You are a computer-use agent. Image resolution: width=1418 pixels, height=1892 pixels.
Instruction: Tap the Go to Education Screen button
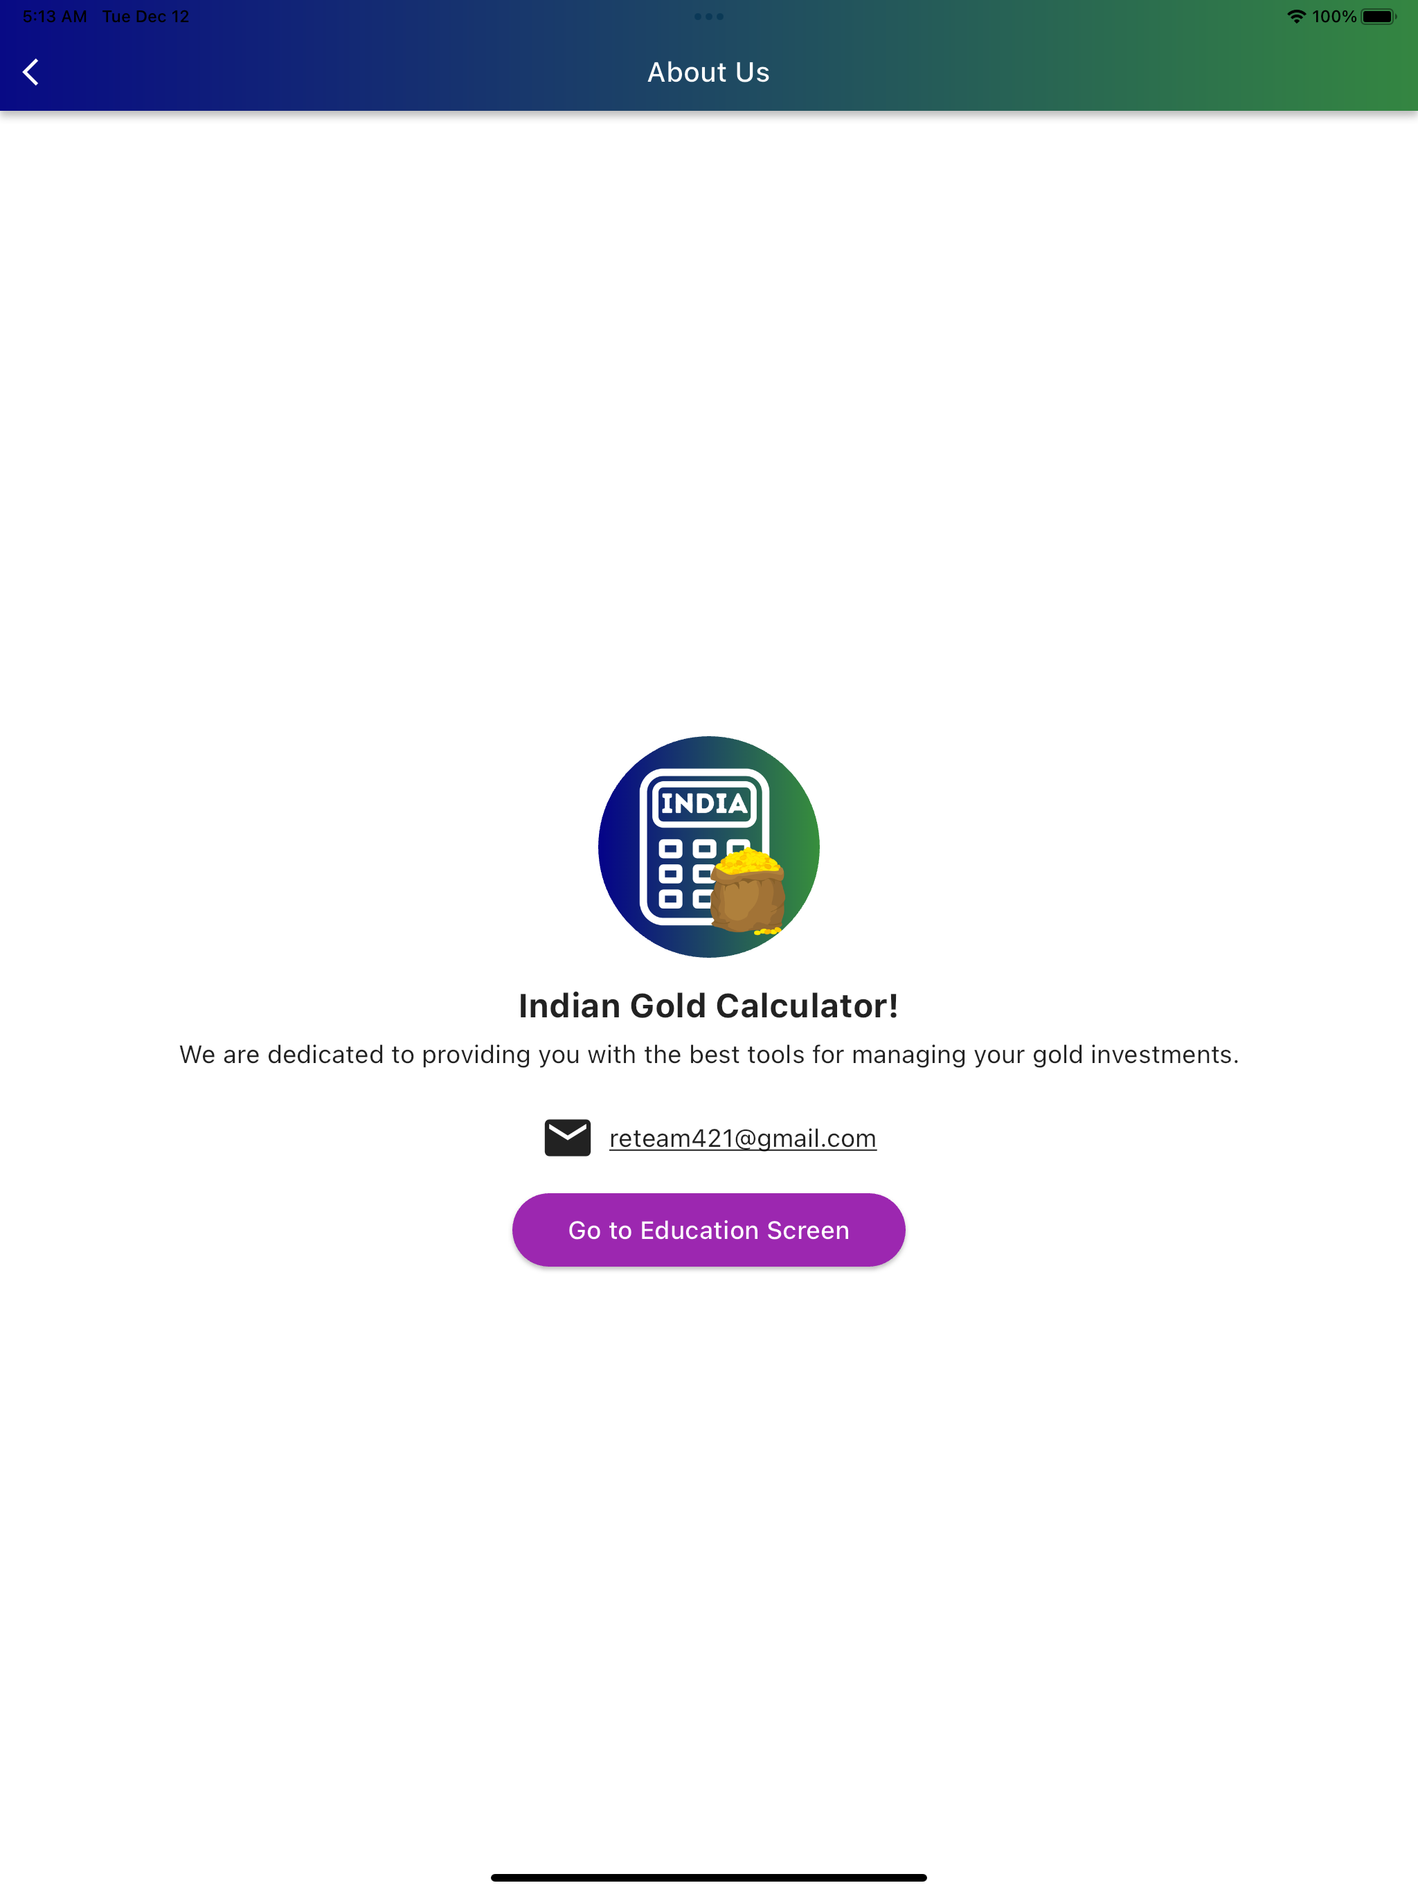(708, 1230)
